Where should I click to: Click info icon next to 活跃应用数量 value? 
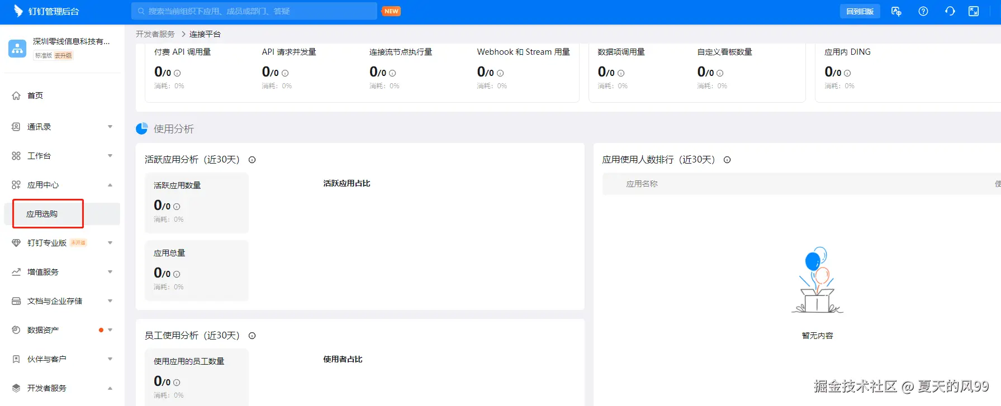coord(177,207)
